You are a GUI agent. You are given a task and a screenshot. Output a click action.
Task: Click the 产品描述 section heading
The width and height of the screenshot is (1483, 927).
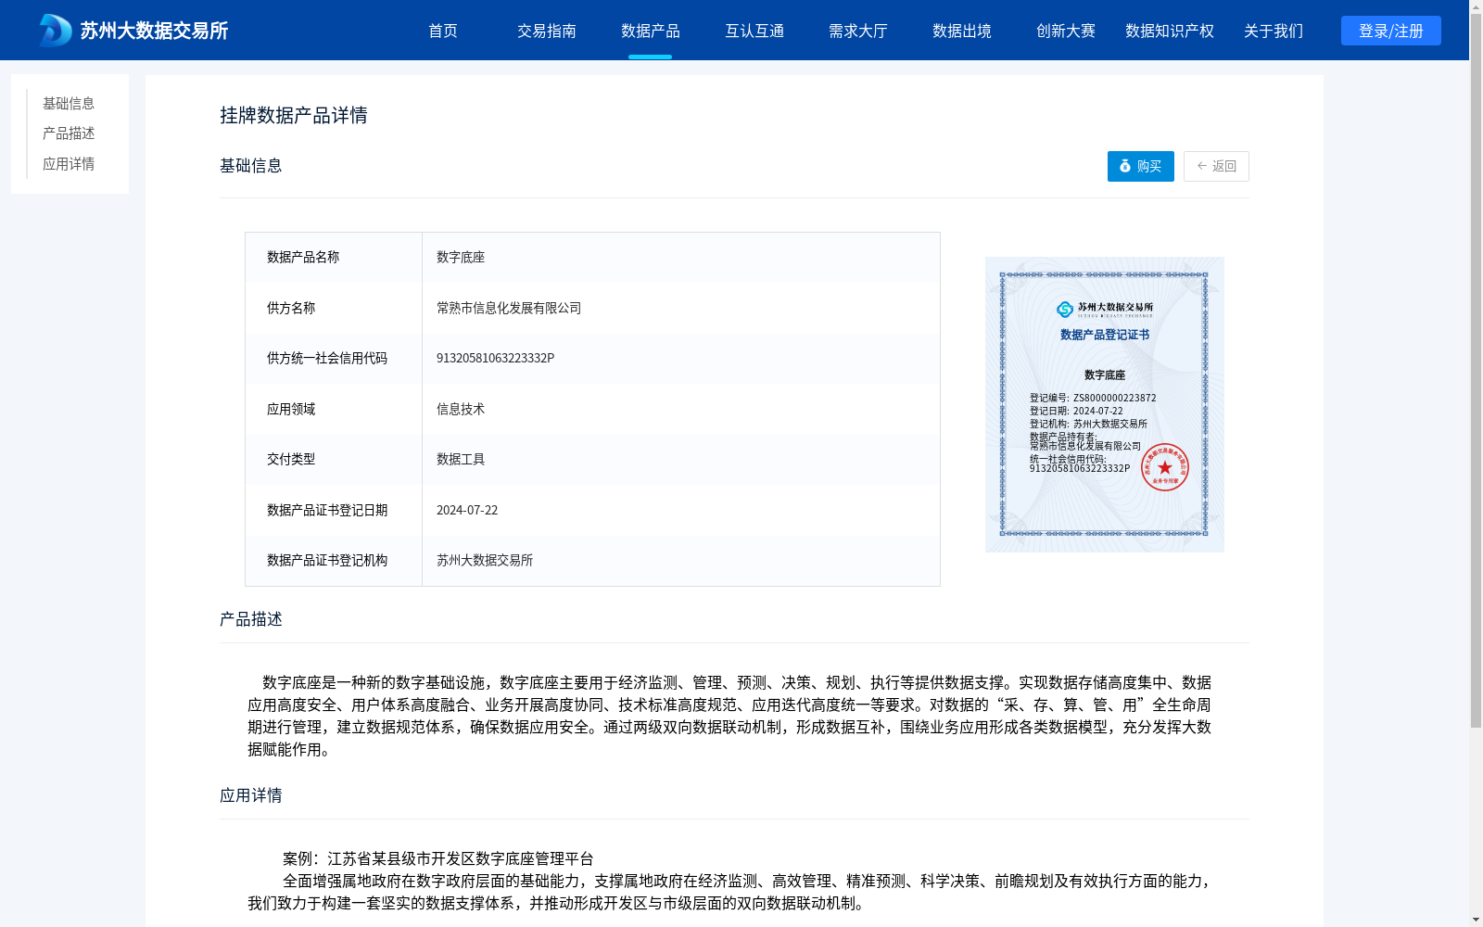click(x=251, y=619)
